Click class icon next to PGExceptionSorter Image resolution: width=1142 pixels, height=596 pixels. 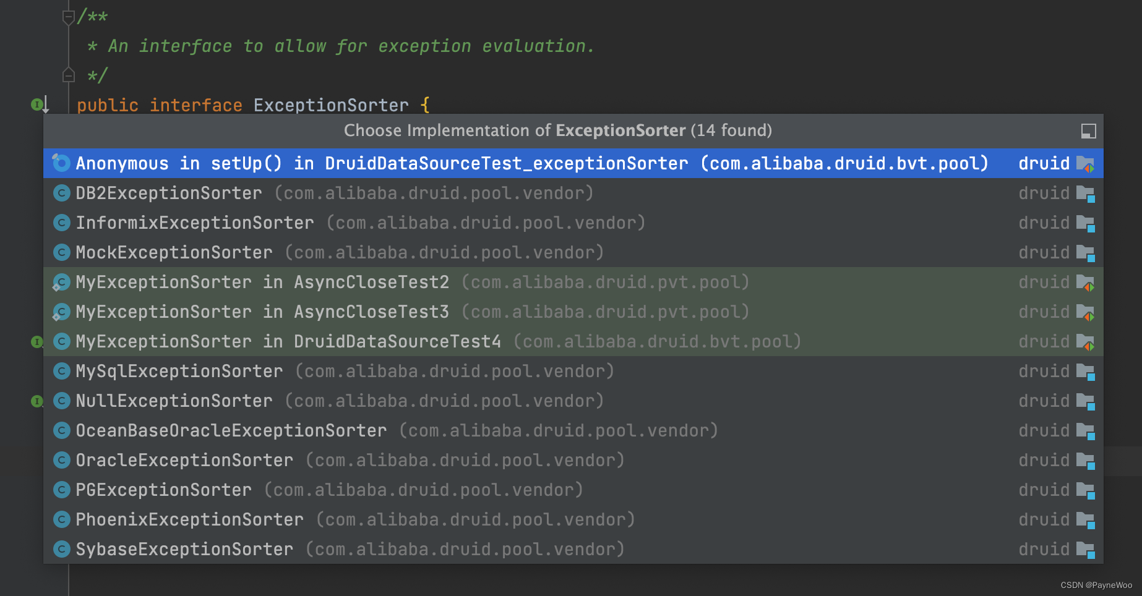pyautogui.click(x=61, y=490)
